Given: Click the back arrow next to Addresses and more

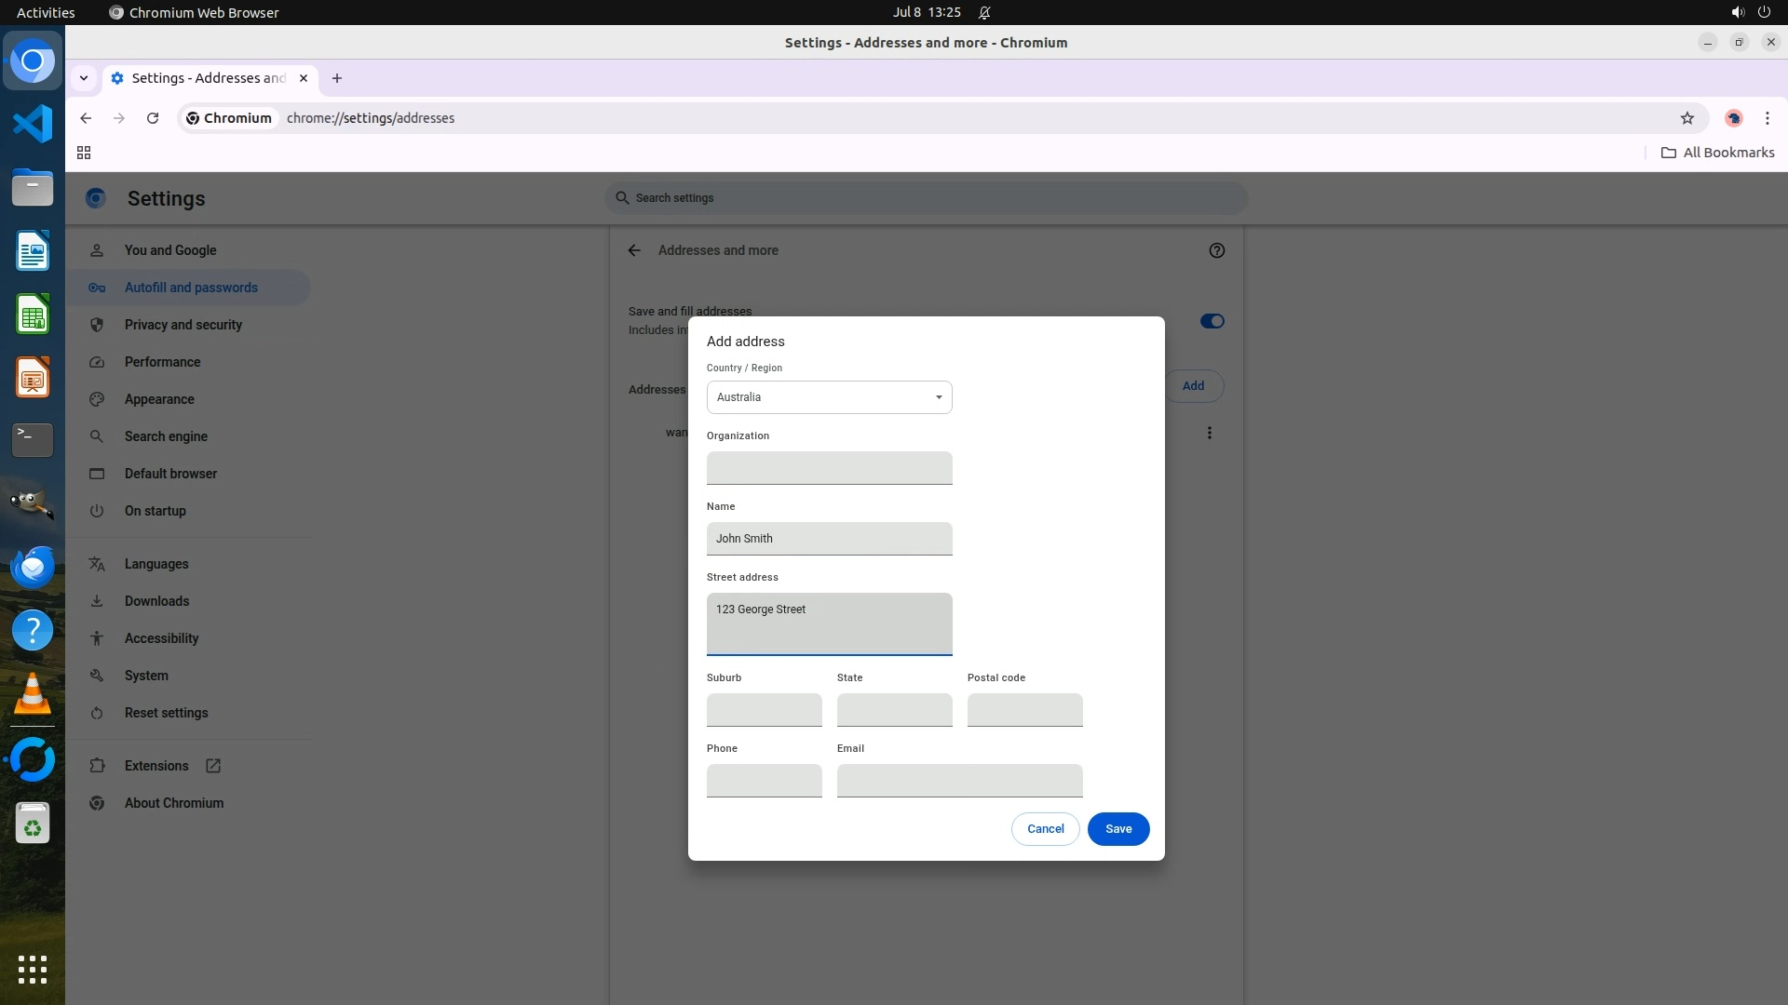Looking at the screenshot, I should [634, 250].
